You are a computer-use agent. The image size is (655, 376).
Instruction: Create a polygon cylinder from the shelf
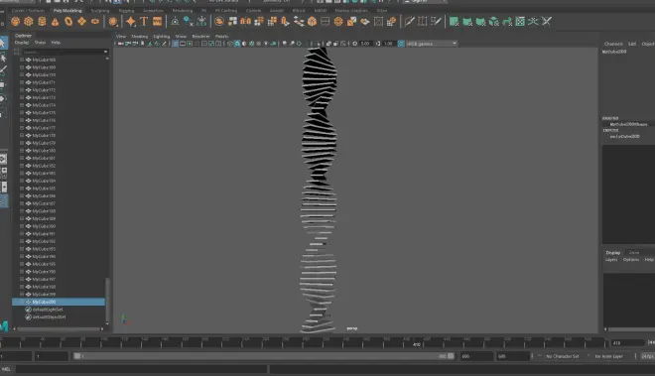click(x=43, y=21)
